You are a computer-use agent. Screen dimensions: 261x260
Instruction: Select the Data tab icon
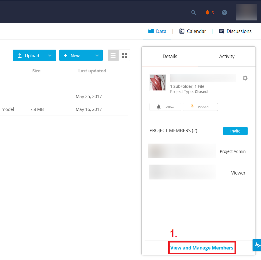click(x=151, y=31)
